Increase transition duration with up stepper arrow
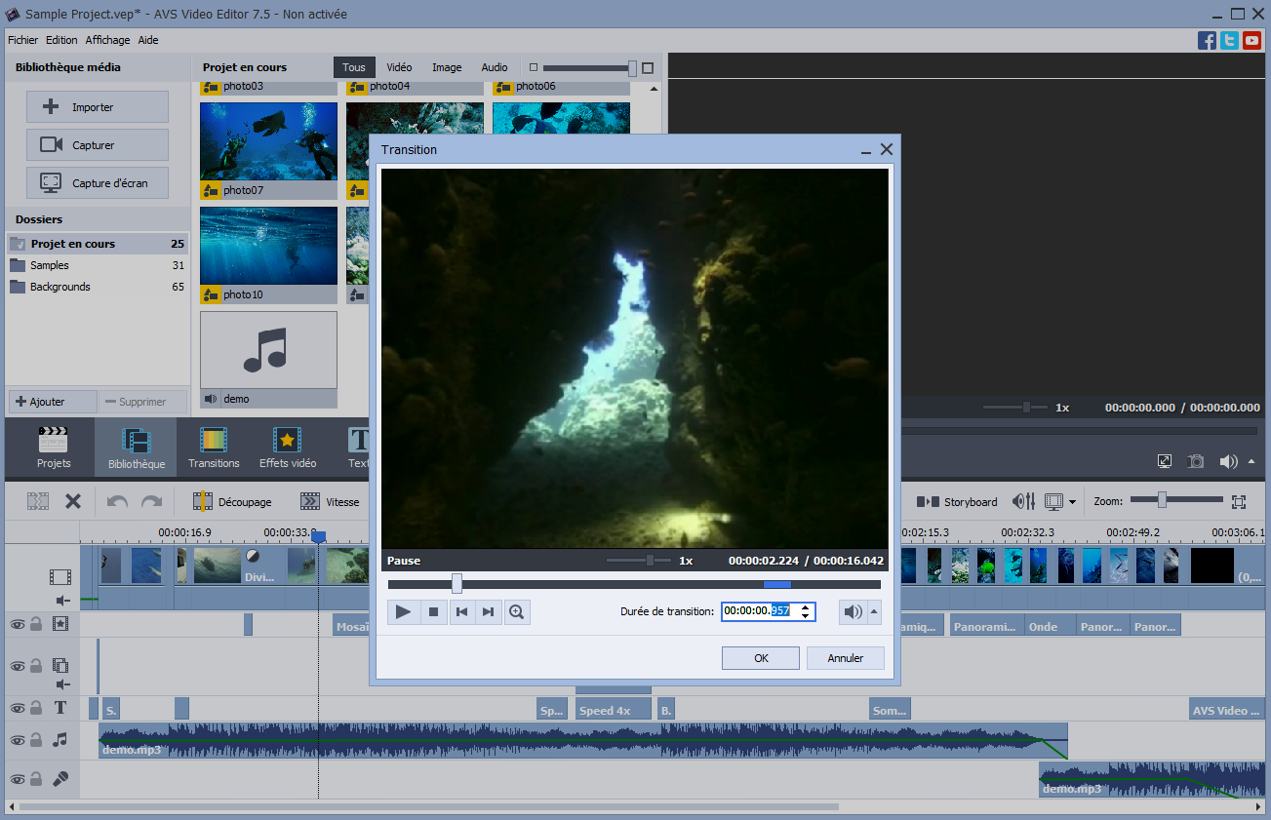 click(x=805, y=607)
